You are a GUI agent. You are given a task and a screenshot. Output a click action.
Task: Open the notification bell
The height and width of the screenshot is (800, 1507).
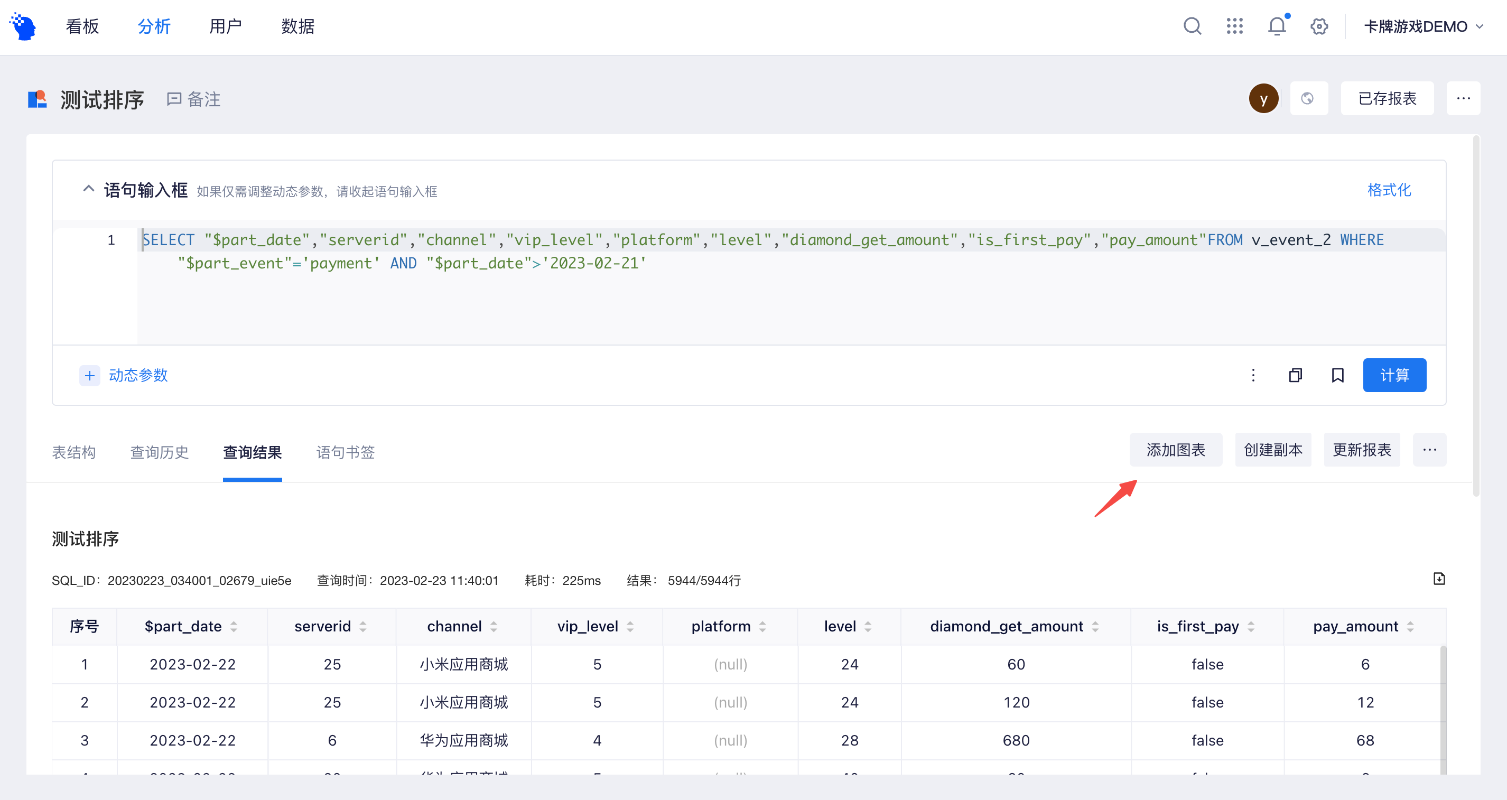pyautogui.click(x=1277, y=26)
